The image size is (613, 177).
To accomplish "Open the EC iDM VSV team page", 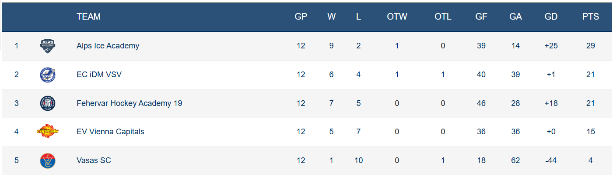I will tap(99, 75).
